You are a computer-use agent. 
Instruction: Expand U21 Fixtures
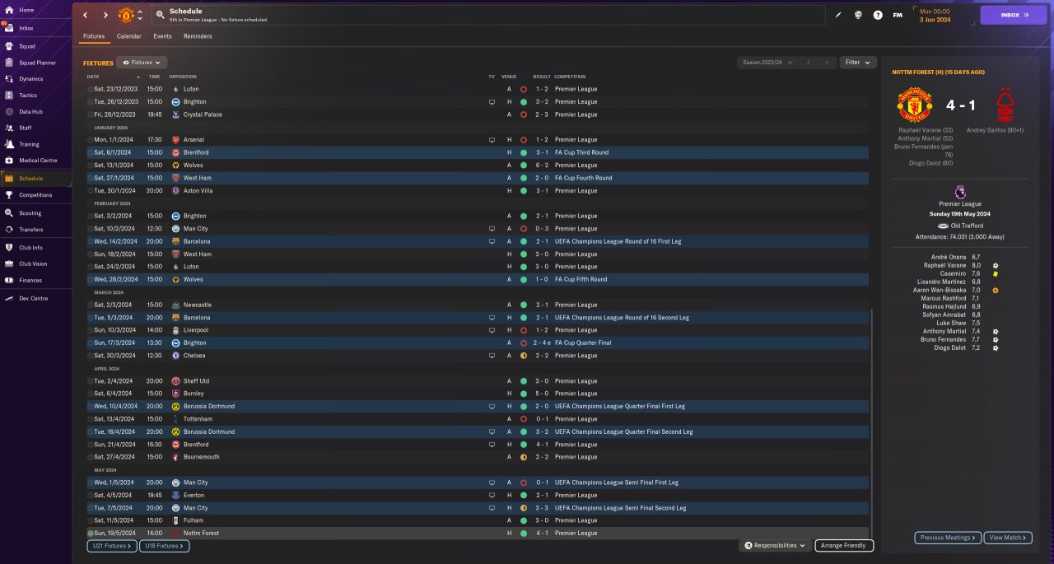pos(110,546)
